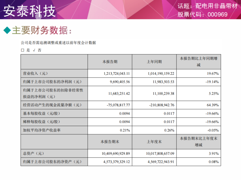Image resolution: width=241 pixels, height=180 pixels.
Task: Click the value -75,078,817.77
Action: [x=118, y=105]
